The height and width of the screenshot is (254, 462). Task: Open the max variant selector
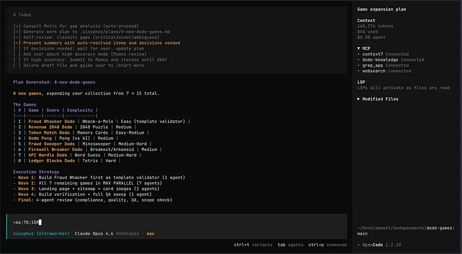click(x=150, y=234)
